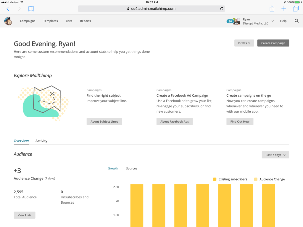303x227 pixels.
Task: Open the Help menu
Action: [283, 21]
